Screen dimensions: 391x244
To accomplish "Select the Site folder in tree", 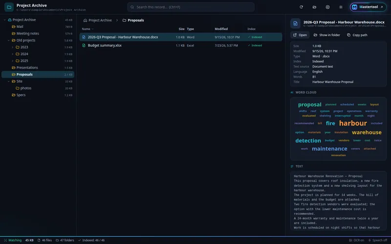I will tap(38, 81).
